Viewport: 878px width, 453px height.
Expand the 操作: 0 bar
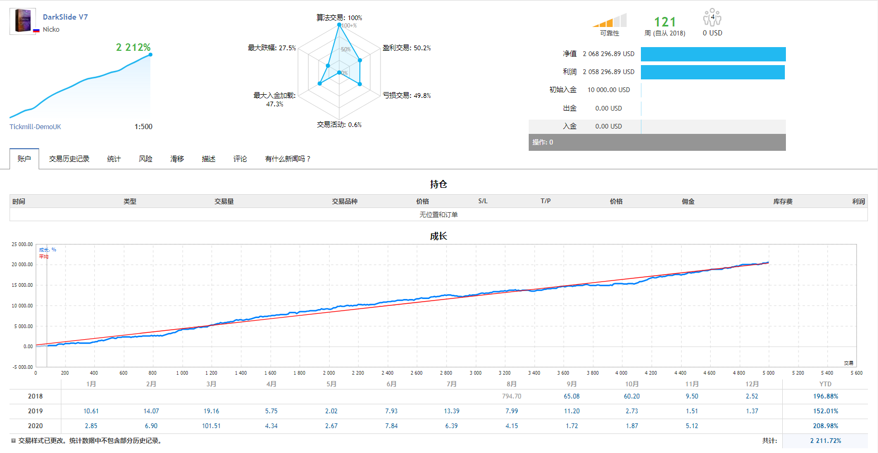(657, 142)
